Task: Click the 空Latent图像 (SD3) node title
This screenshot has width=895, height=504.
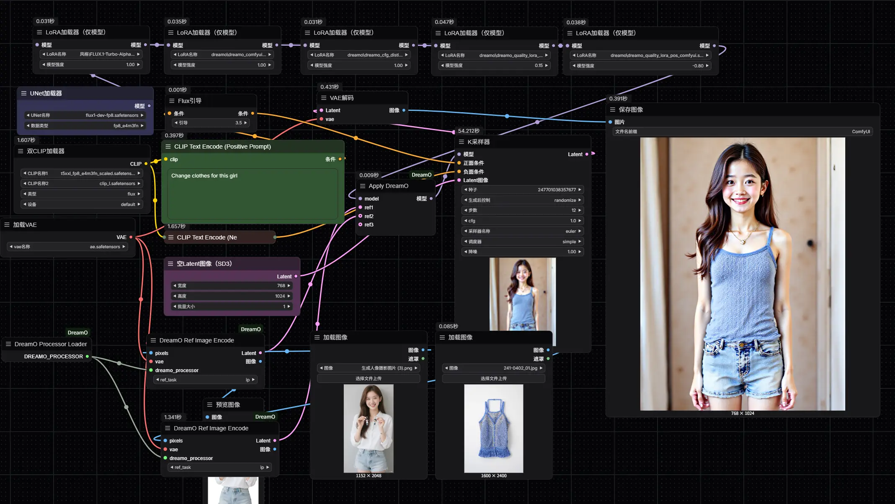Action: (x=204, y=264)
